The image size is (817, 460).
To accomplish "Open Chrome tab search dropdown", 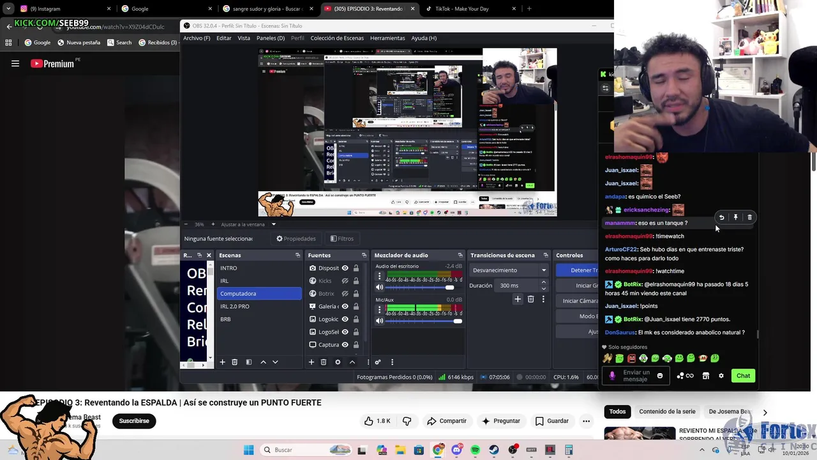I will (8, 9).
